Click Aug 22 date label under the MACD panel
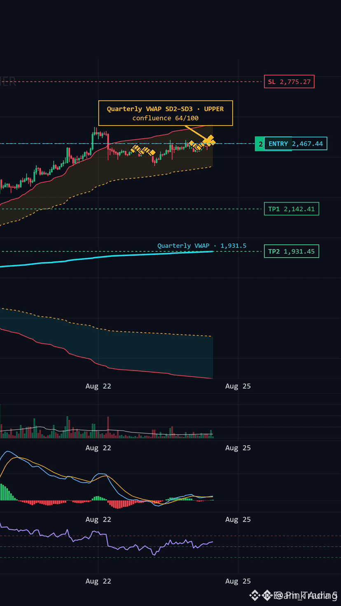This screenshot has width=341, height=606. click(x=98, y=520)
